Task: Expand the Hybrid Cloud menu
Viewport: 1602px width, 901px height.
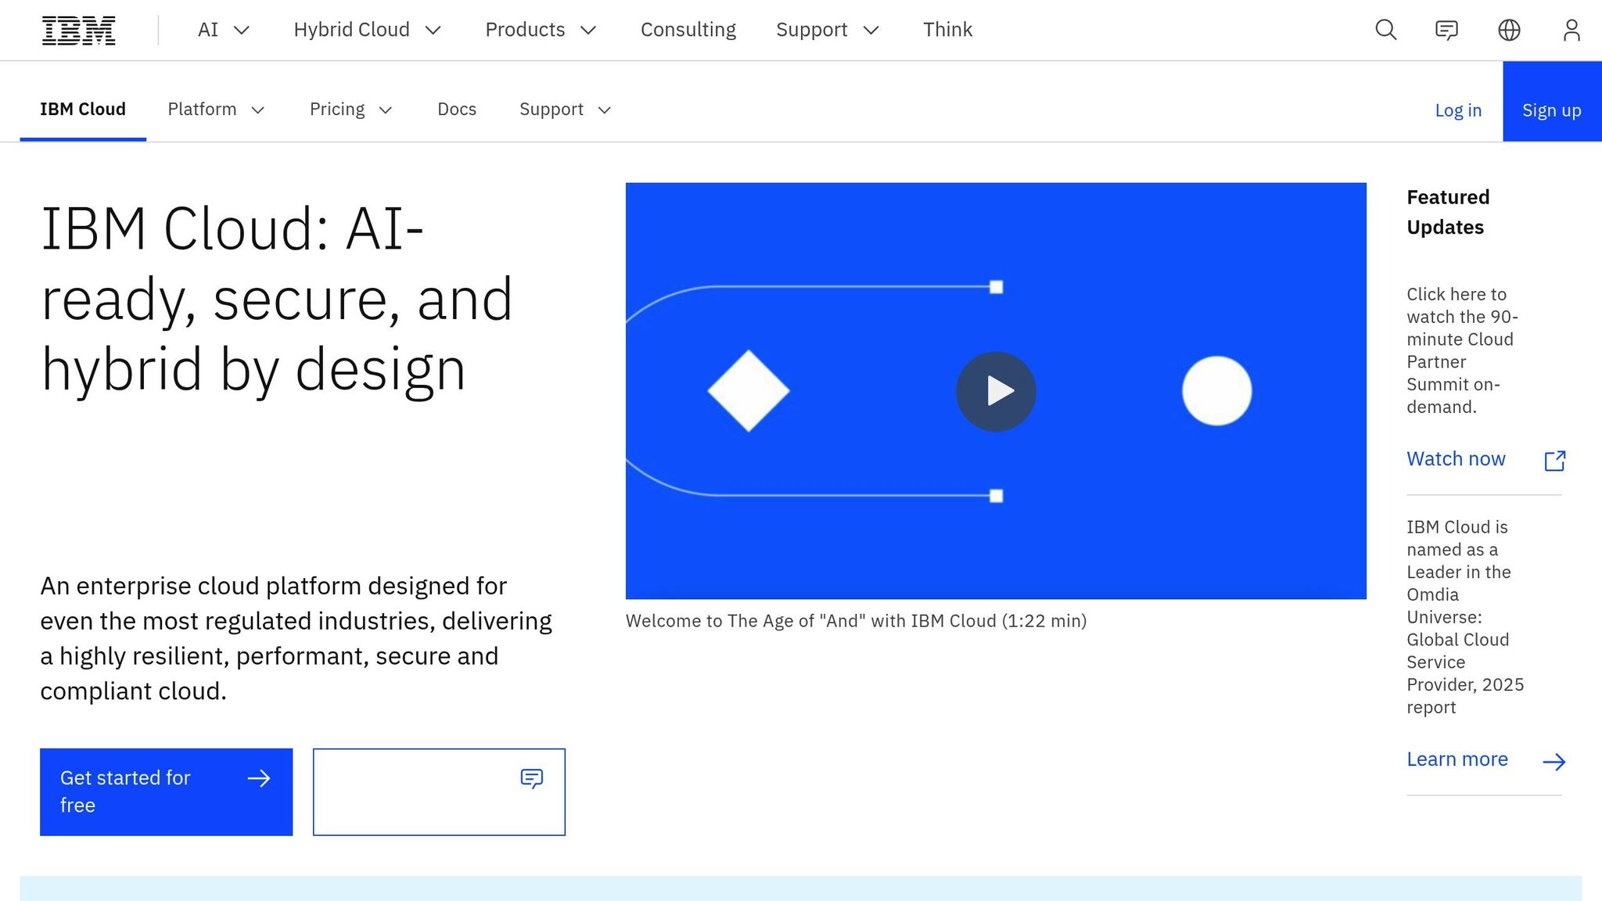Action: [x=368, y=31]
